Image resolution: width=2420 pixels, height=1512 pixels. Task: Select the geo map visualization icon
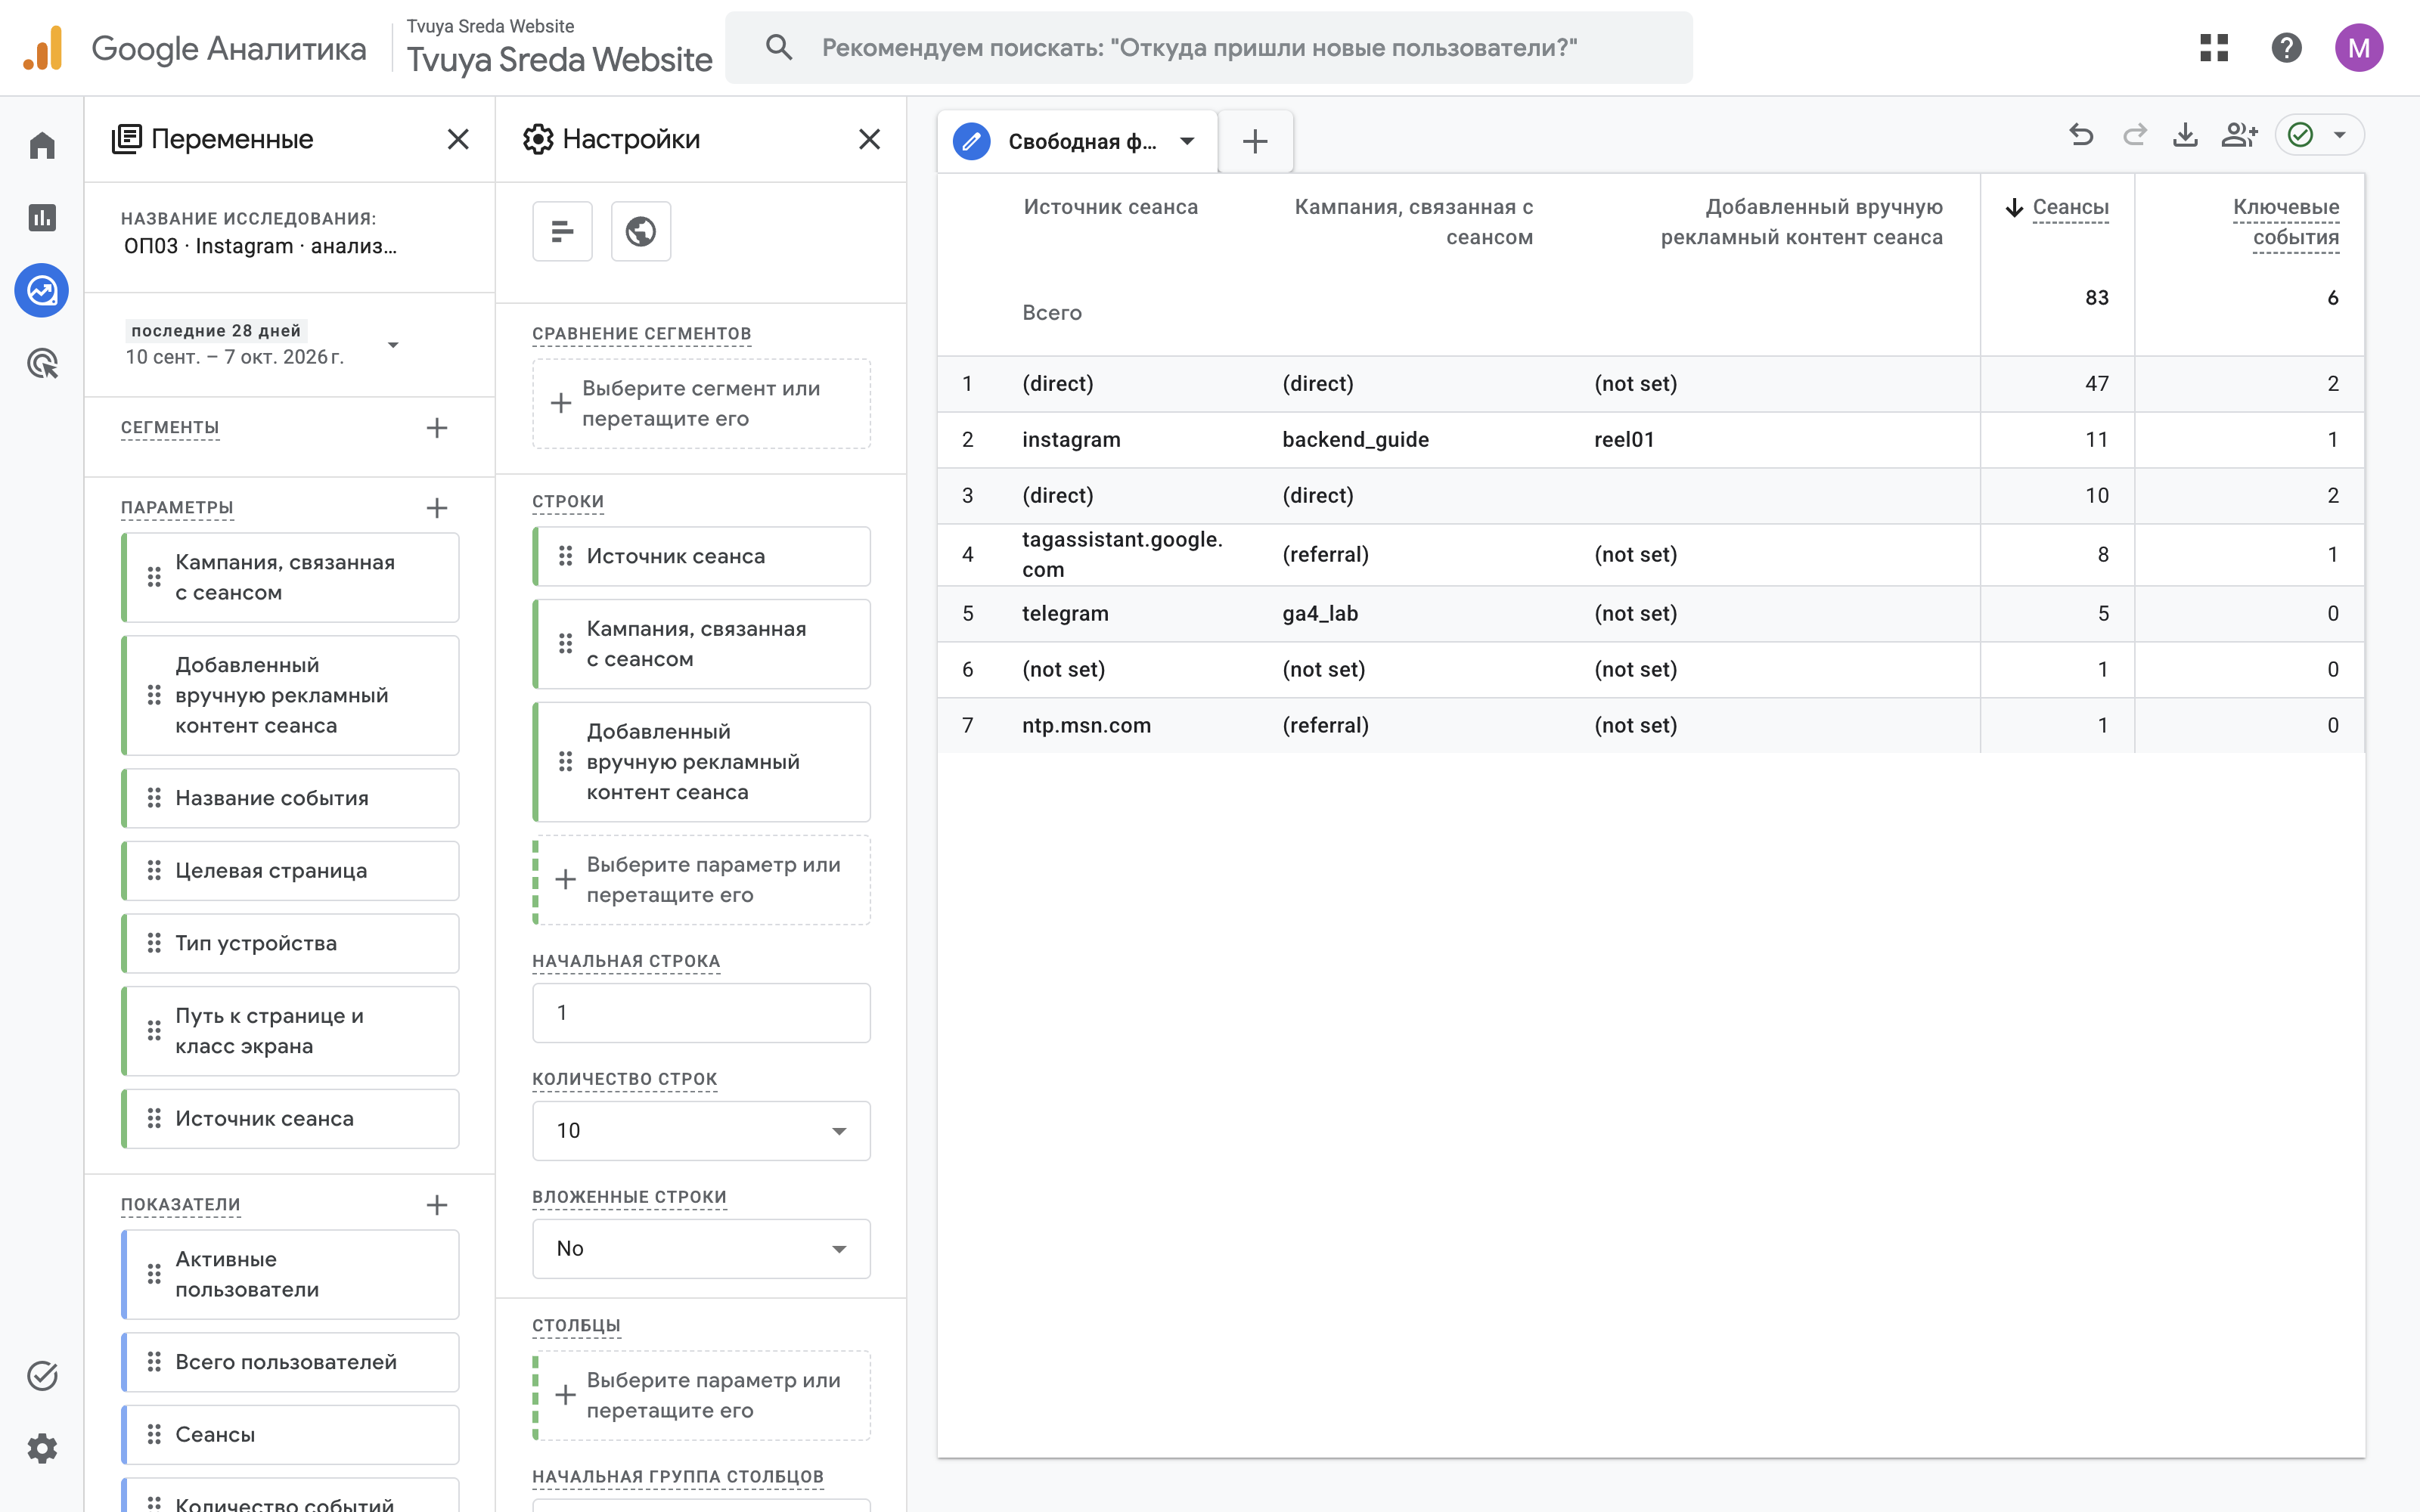[x=641, y=231]
